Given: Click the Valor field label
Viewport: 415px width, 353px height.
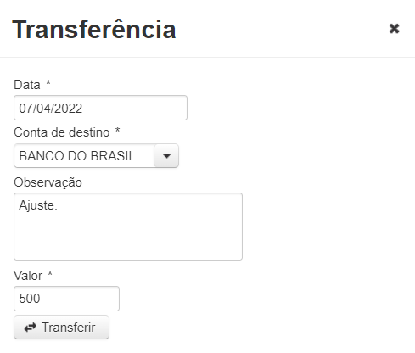Looking at the screenshot, I should click(x=28, y=276).
